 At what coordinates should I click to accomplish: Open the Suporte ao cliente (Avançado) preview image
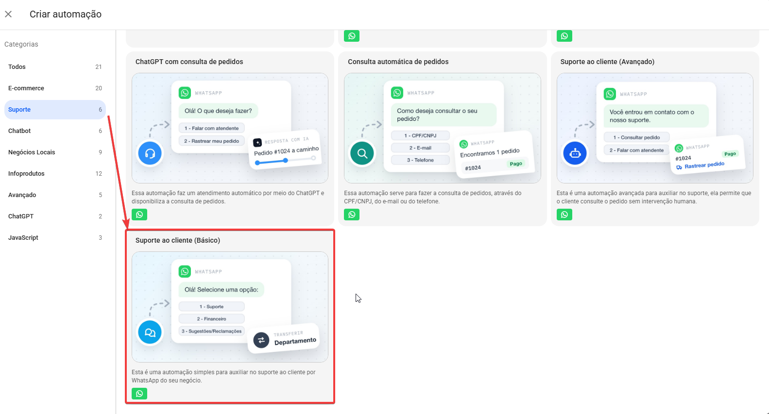point(655,128)
